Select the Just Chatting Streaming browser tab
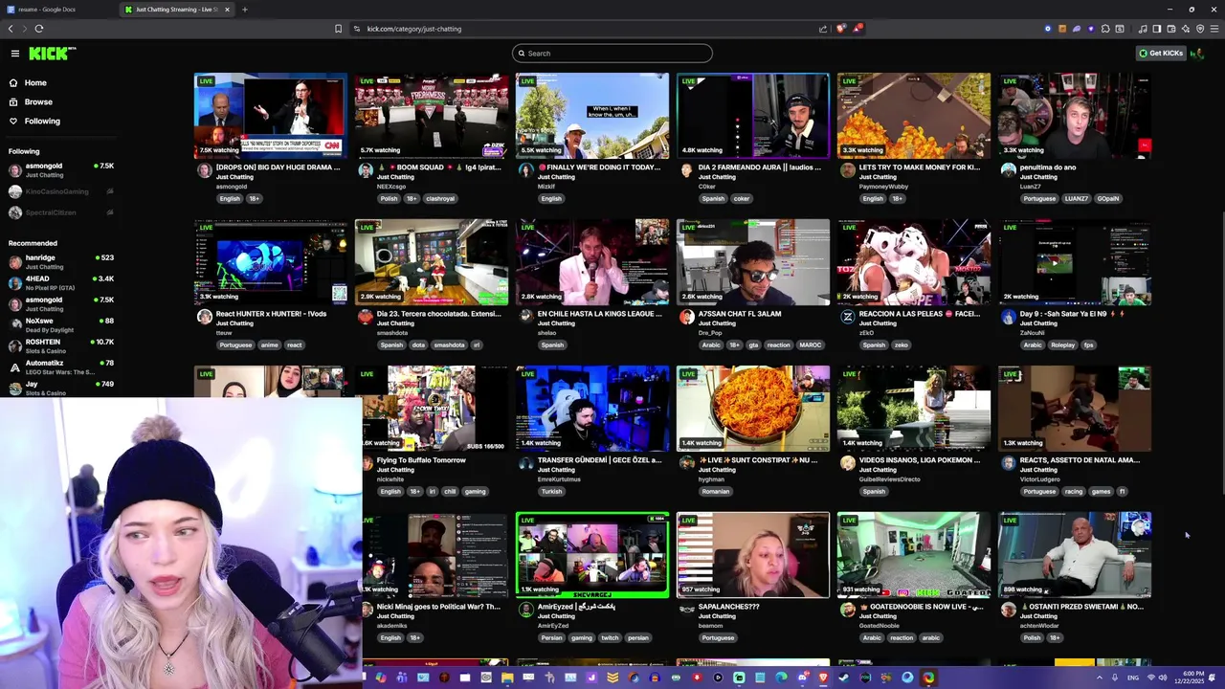The image size is (1225, 689). point(177,10)
